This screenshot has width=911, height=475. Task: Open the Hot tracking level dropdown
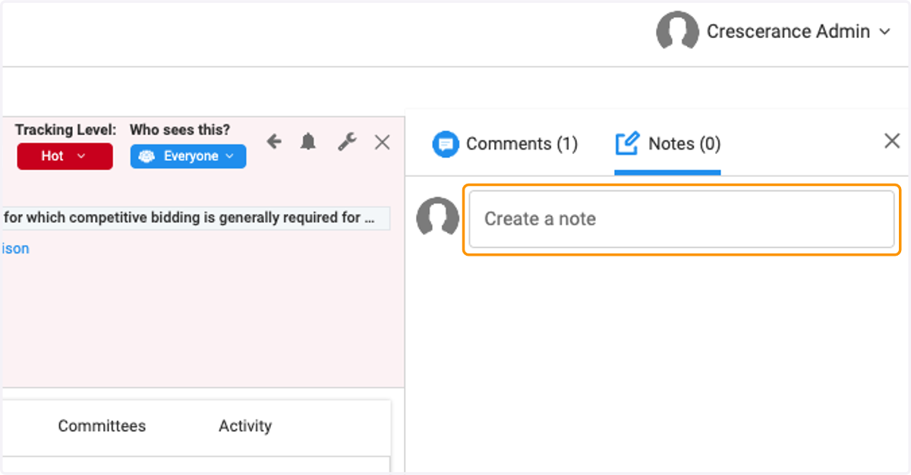tap(65, 156)
